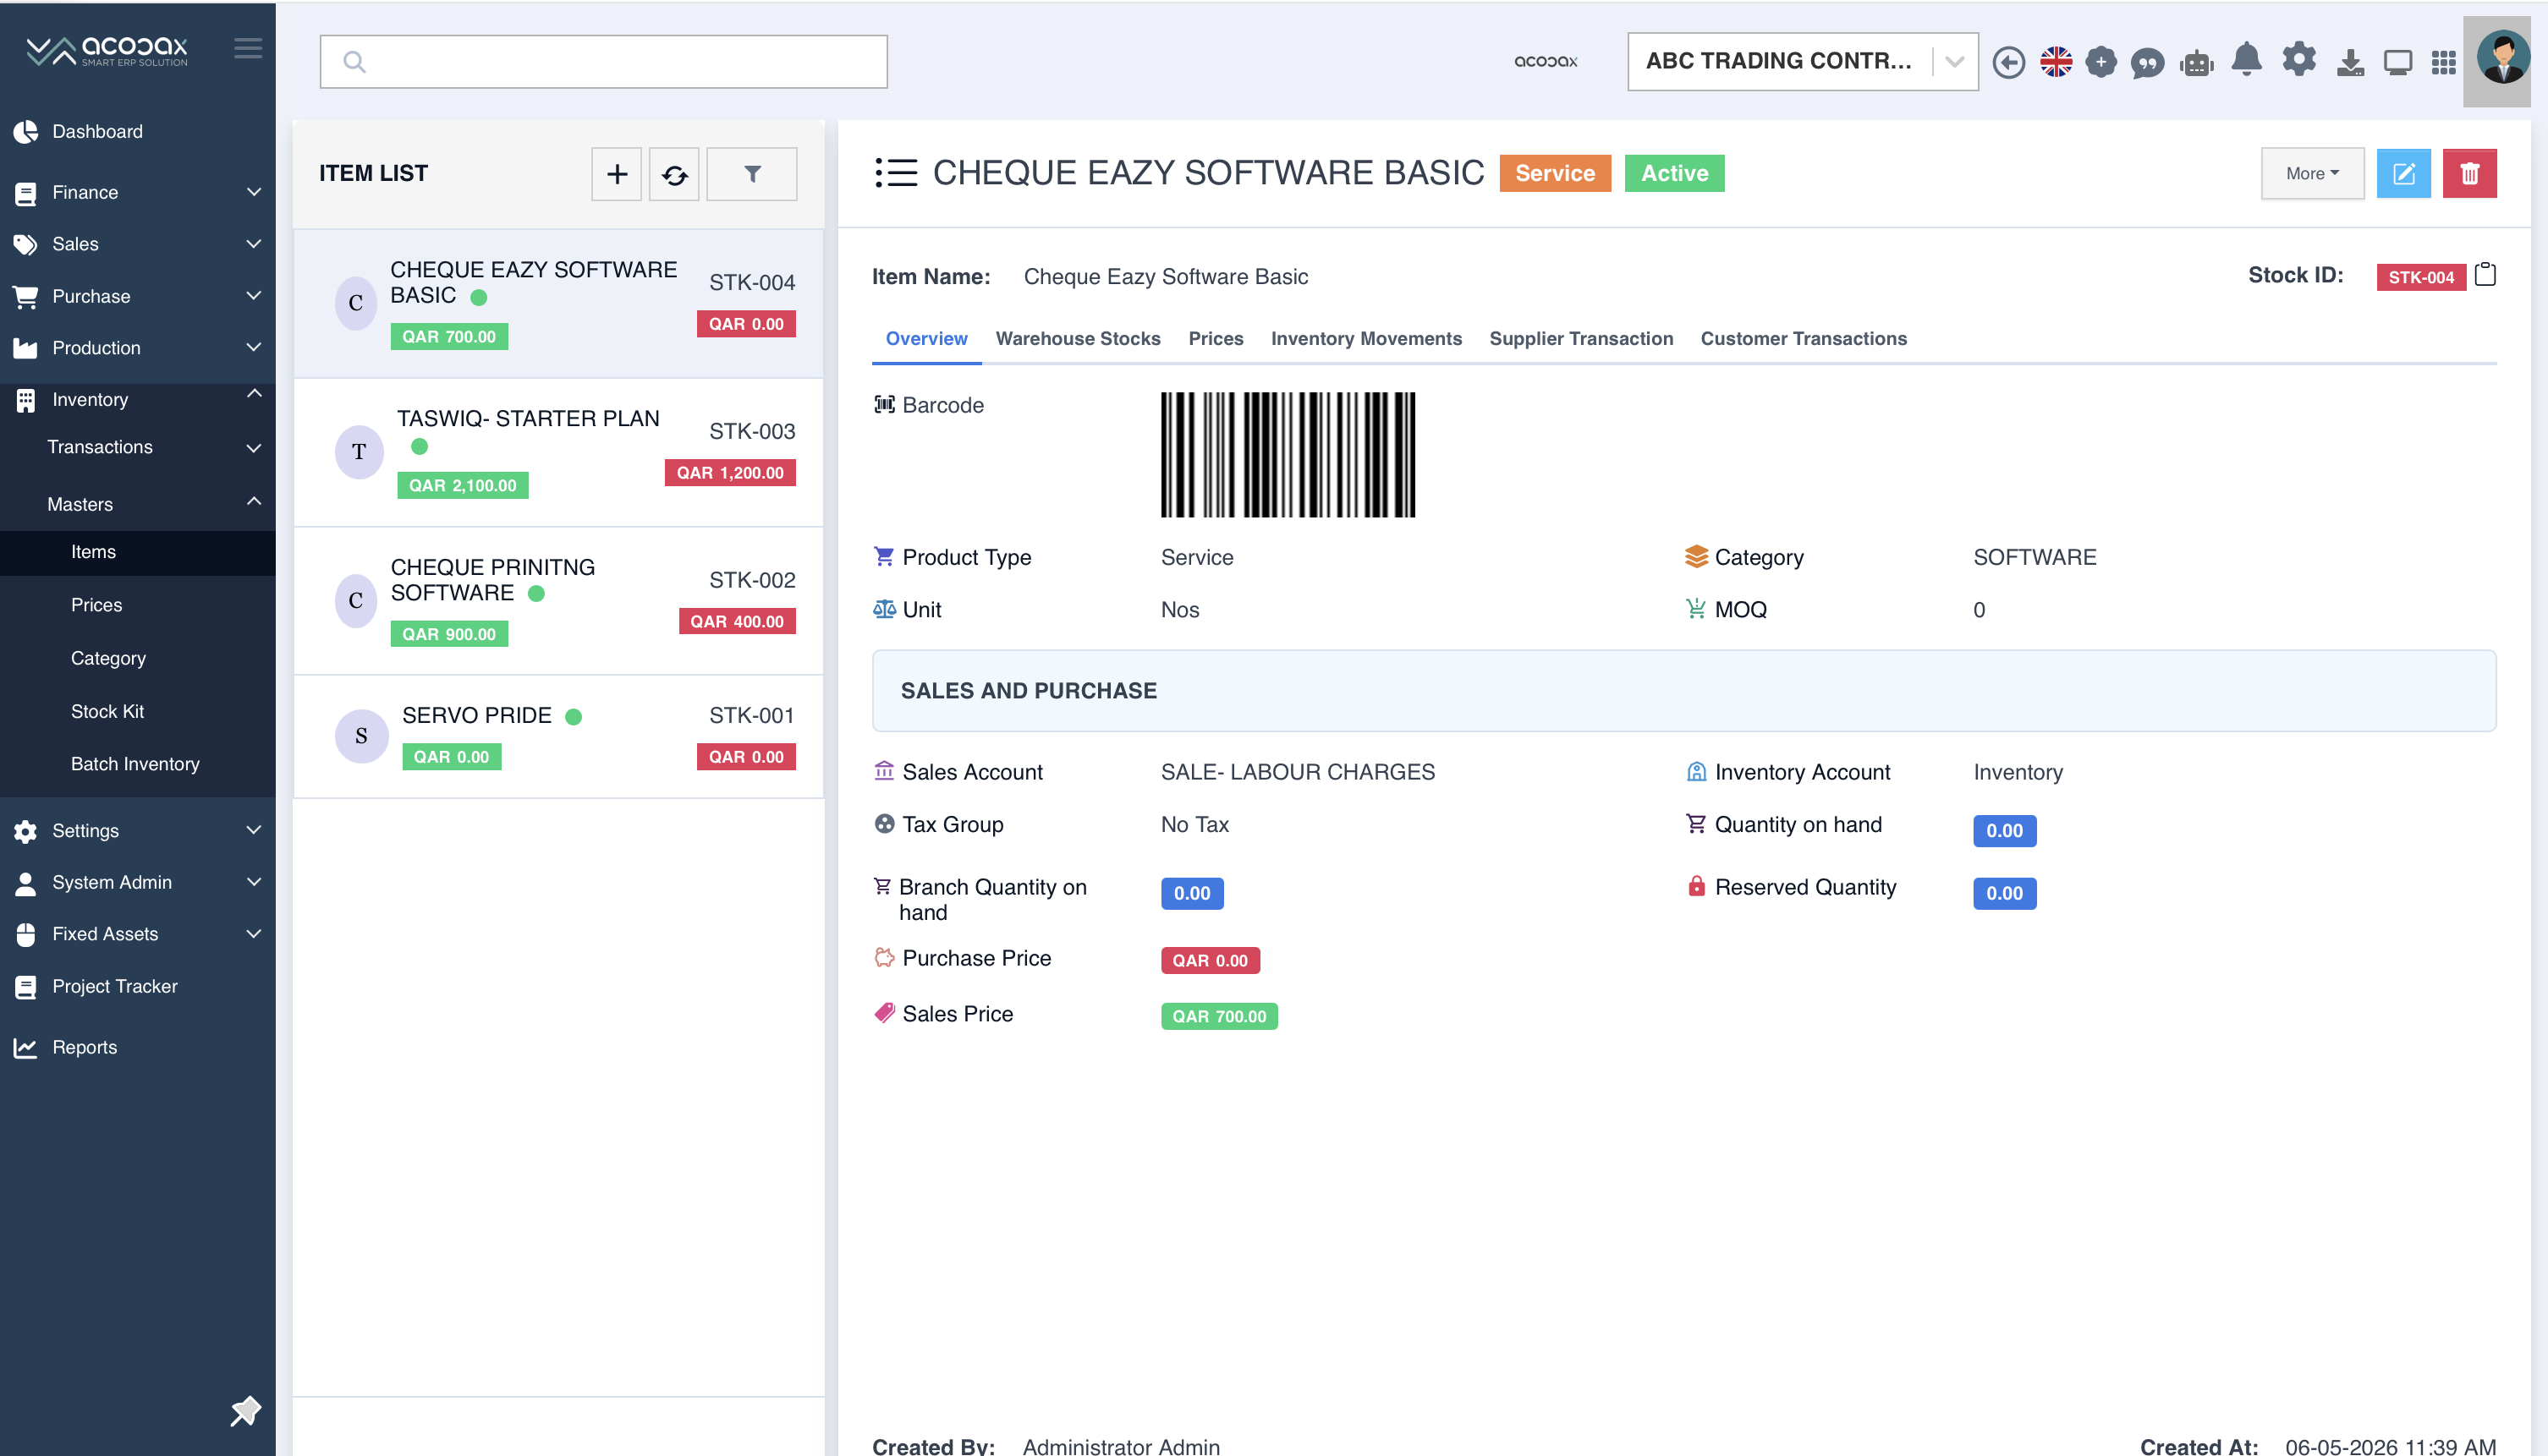Image resolution: width=2548 pixels, height=1456 pixels.
Task: Add a new item with the plus button
Action: point(616,174)
